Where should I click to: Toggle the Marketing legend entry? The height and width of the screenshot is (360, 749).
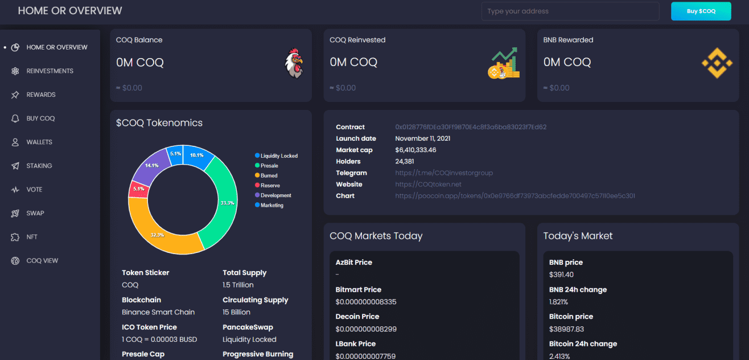[269, 205]
